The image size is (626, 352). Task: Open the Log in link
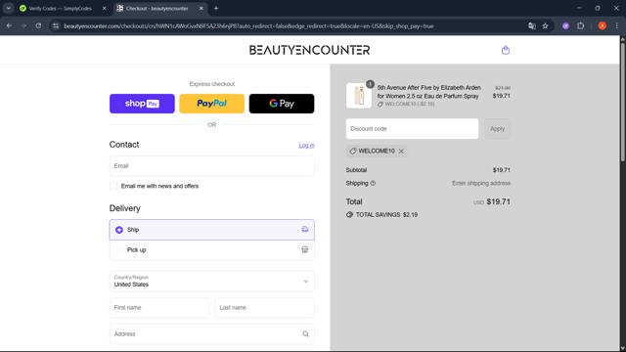(x=306, y=146)
